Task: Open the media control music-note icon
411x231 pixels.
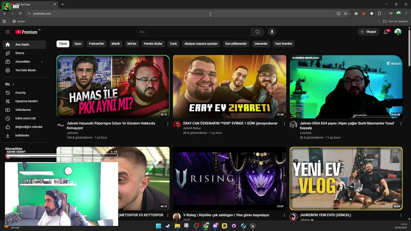Action: pos(391,13)
